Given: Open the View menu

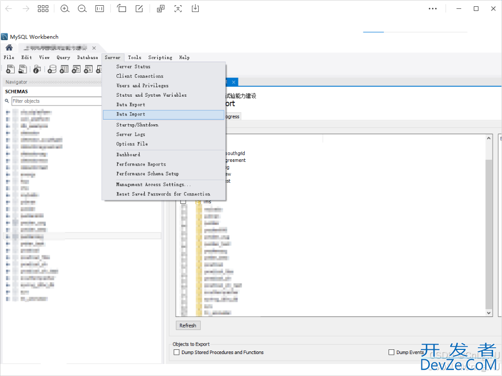Looking at the screenshot, I should click(x=44, y=57).
